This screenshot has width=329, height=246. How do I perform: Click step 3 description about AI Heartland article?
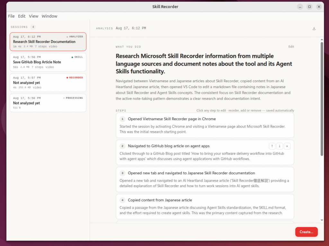204,183
